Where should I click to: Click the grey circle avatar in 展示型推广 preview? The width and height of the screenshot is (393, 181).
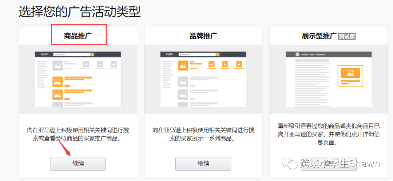(x=297, y=54)
